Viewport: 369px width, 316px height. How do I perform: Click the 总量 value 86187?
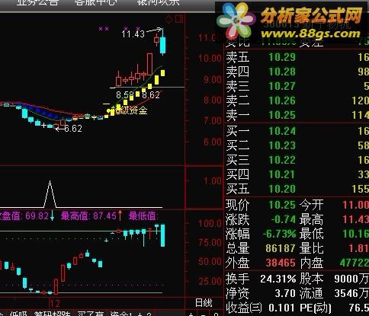click(x=281, y=248)
